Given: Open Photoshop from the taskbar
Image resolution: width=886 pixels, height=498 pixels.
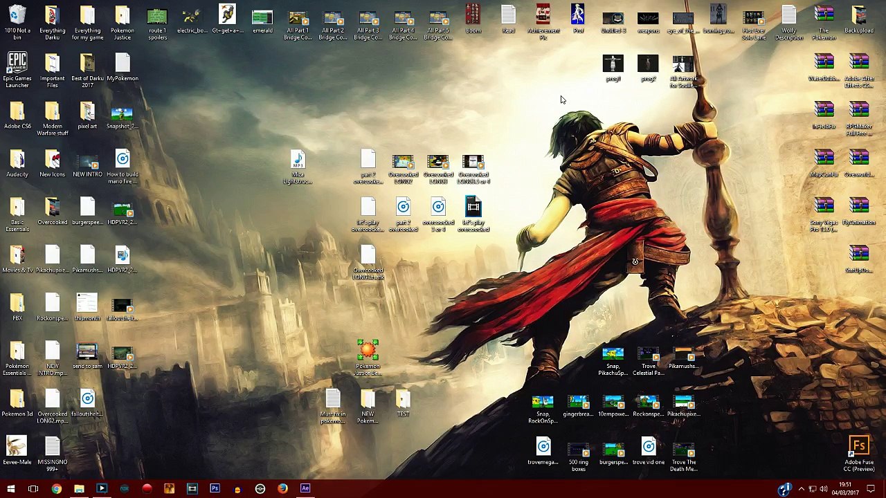Looking at the screenshot, I should tap(215, 489).
